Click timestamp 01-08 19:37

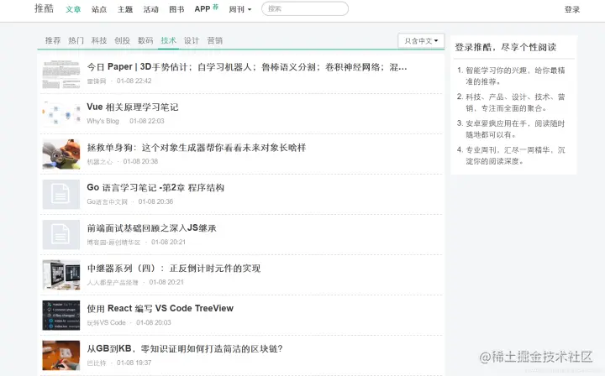click(x=134, y=363)
